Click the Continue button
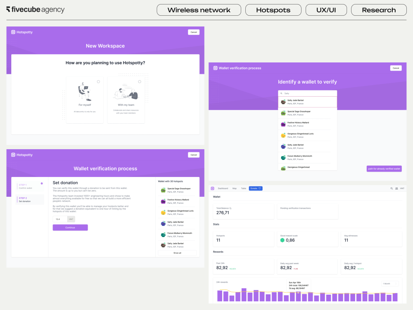Image resolution: width=413 pixels, height=310 pixels. coord(70,227)
